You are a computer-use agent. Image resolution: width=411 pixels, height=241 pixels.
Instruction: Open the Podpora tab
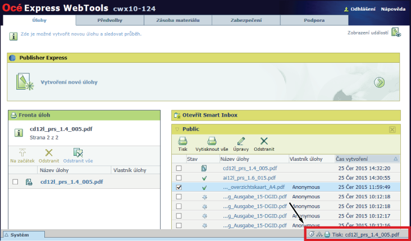314,20
